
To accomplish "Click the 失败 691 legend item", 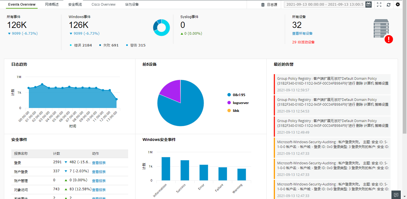I will tap(109, 45).
